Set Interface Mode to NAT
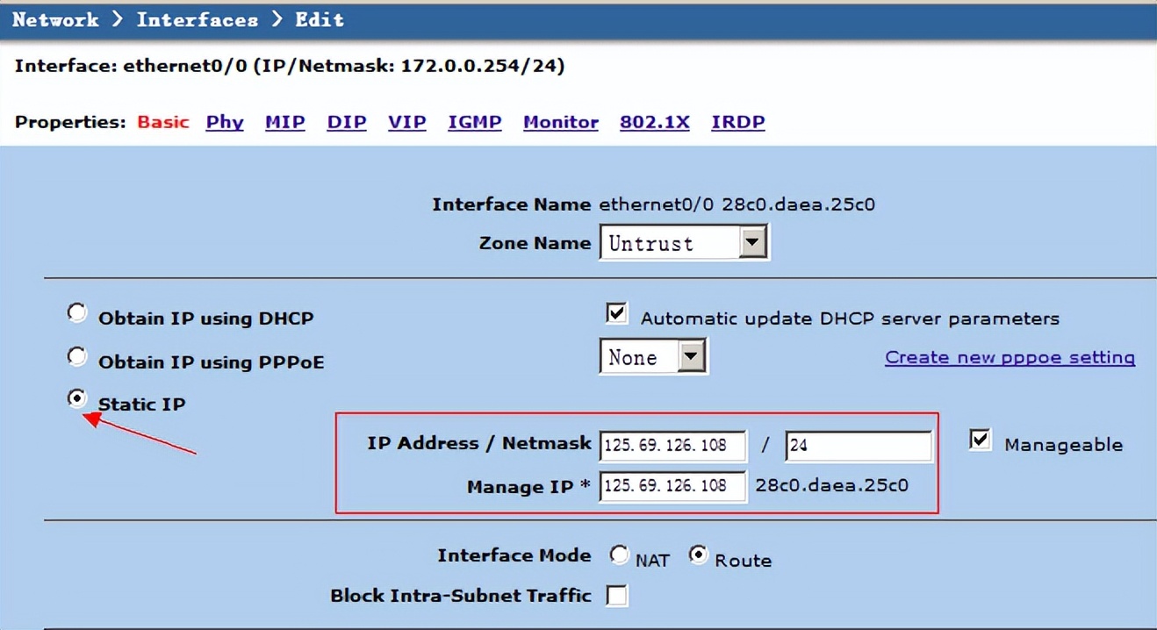The image size is (1157, 630). tap(621, 555)
